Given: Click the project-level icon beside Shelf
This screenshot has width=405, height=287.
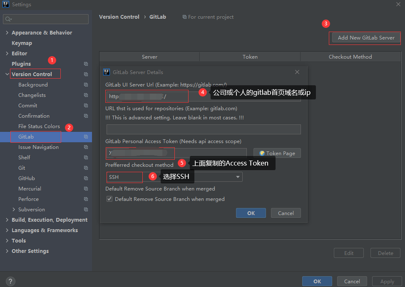Looking at the screenshot, I should 86,158.
